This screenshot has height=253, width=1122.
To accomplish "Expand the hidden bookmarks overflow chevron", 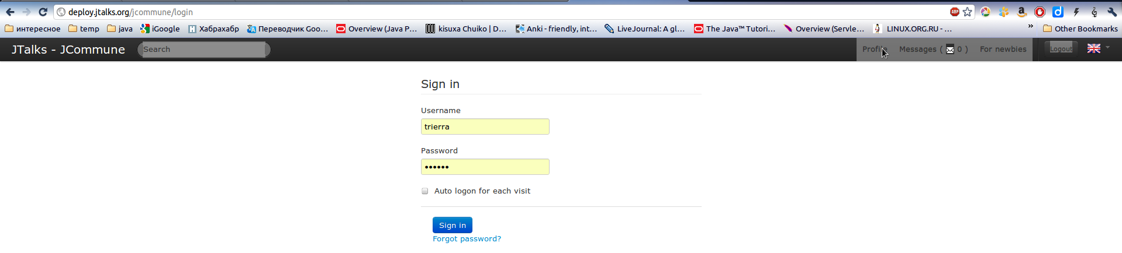I will 1030,27.
